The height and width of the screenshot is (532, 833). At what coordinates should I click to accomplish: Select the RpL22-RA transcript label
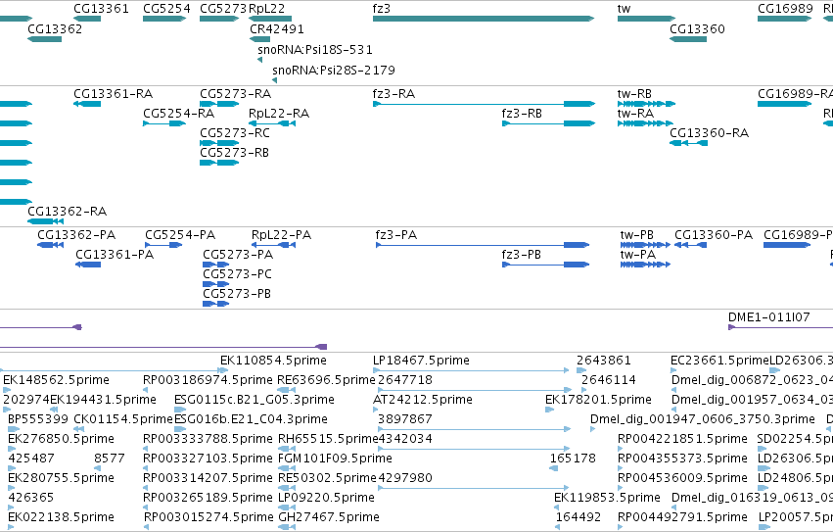(279, 114)
